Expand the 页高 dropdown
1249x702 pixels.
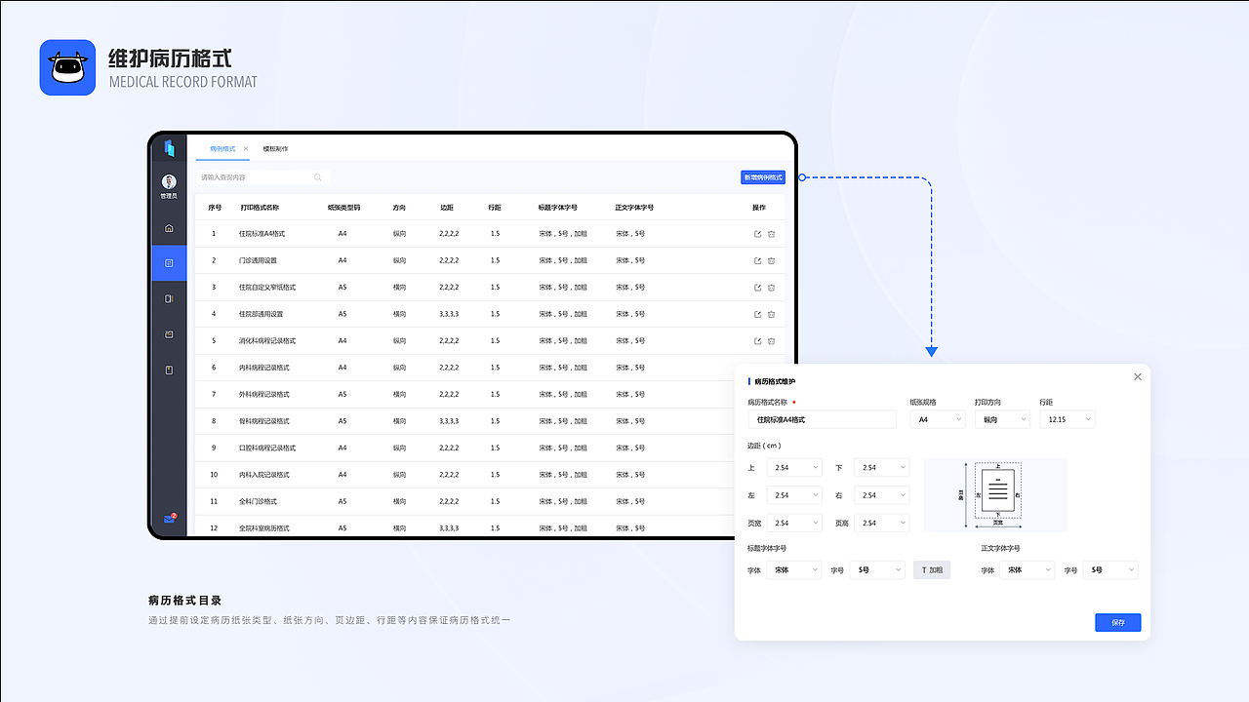pos(881,523)
